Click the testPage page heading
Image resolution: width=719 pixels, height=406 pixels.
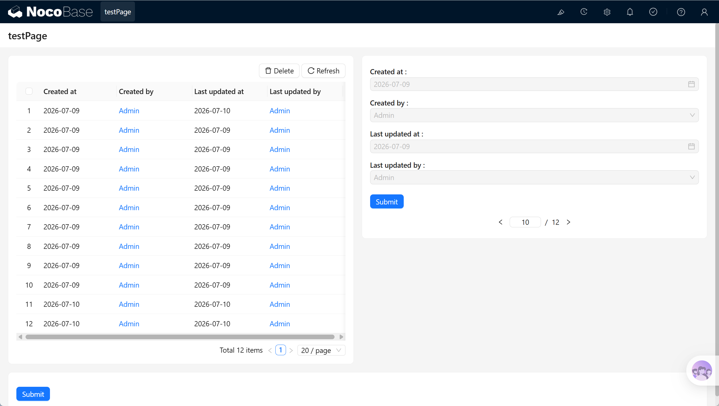28,36
